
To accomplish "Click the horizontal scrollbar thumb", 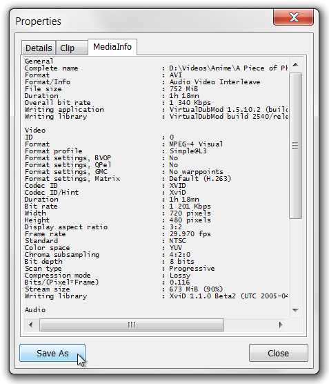I will (x=132, y=325).
